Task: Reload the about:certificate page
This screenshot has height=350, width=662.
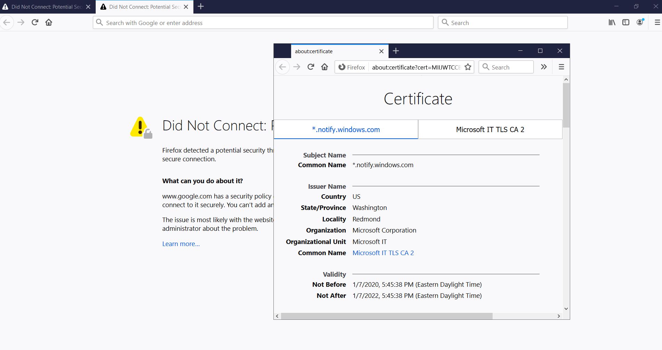Action: (311, 67)
